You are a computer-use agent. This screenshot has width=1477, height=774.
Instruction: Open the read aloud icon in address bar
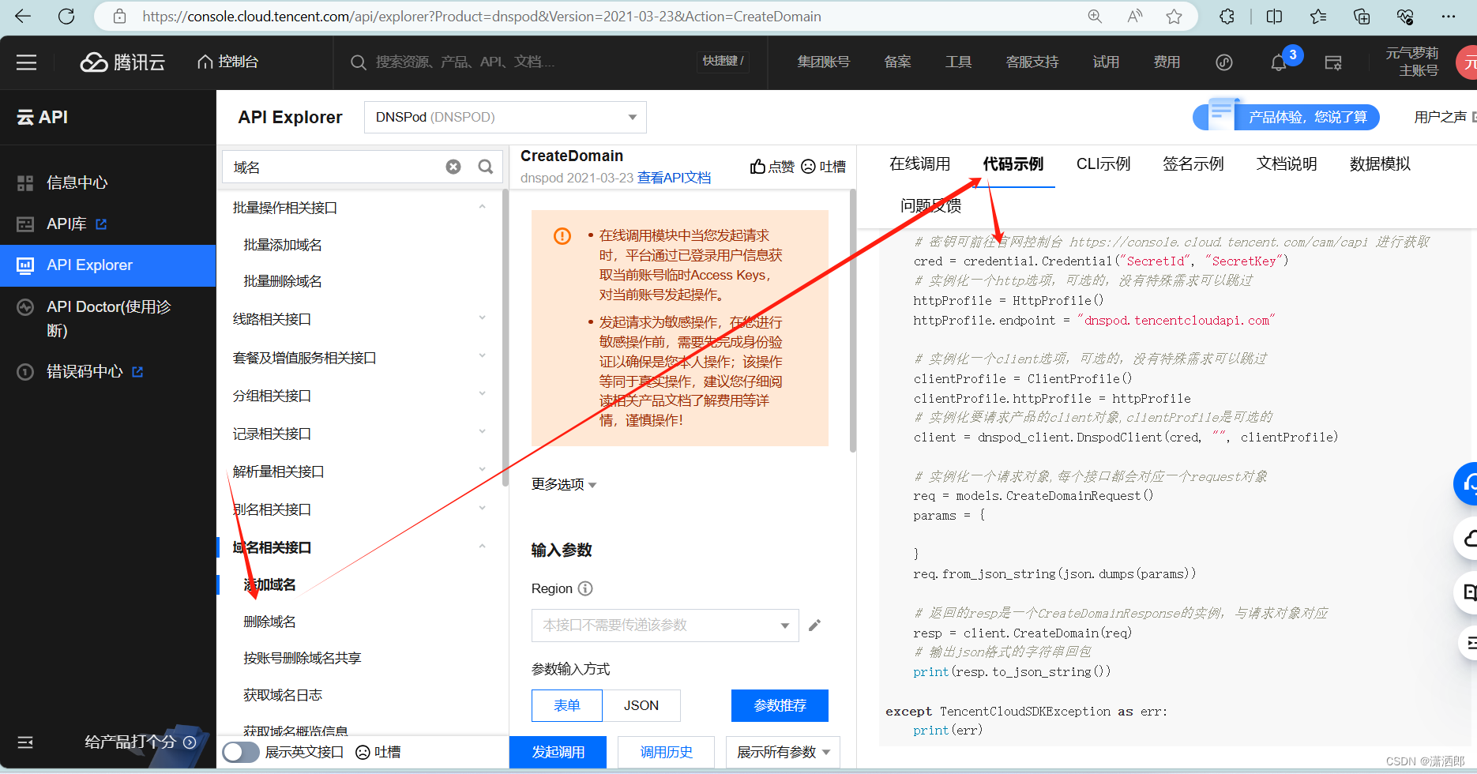1135,17
